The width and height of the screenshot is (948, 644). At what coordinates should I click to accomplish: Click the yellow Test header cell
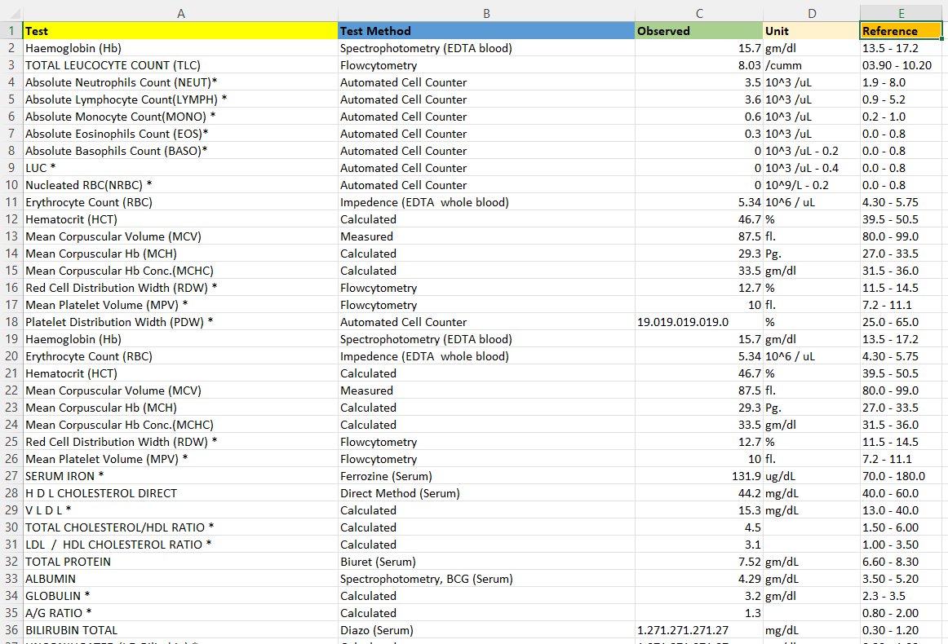click(181, 30)
